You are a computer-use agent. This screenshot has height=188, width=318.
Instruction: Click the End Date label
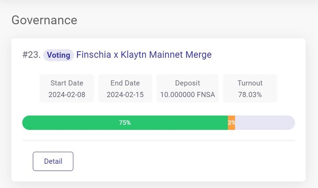click(125, 83)
